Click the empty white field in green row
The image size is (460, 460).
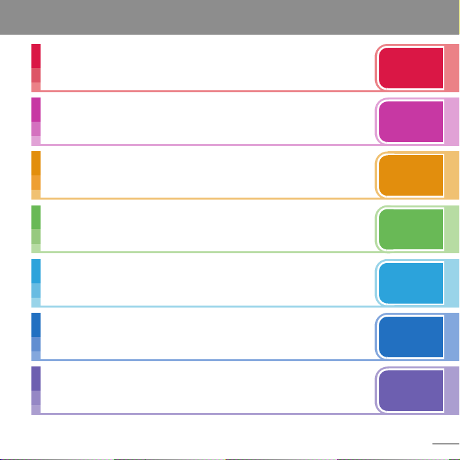207,228
